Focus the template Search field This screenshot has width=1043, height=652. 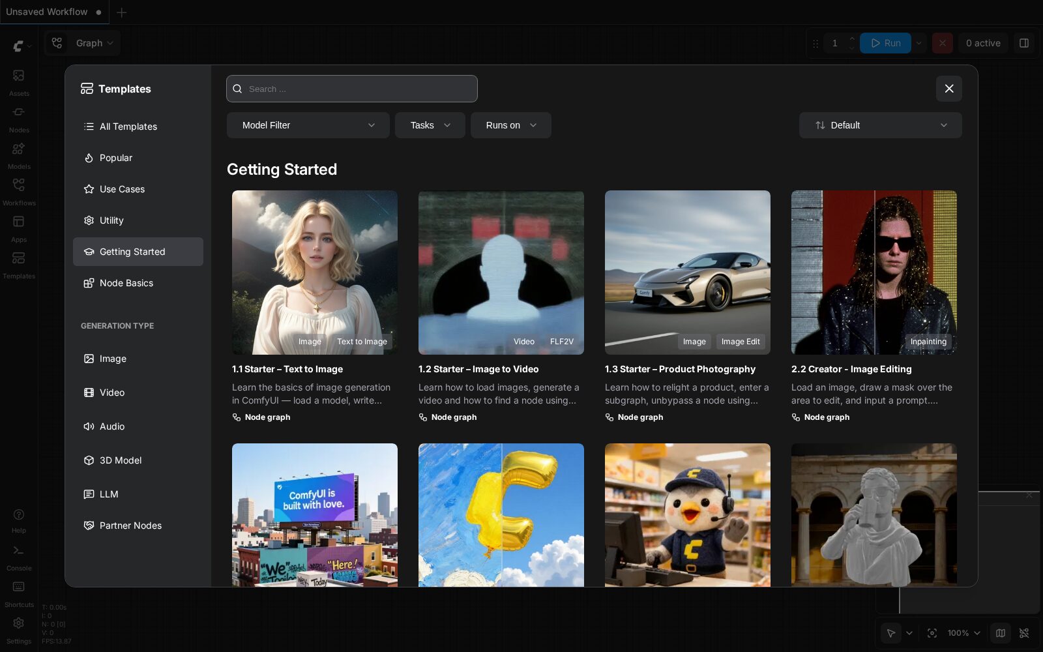click(x=352, y=89)
